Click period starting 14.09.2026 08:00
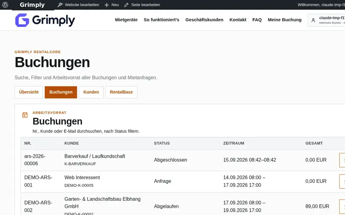 [244, 181]
